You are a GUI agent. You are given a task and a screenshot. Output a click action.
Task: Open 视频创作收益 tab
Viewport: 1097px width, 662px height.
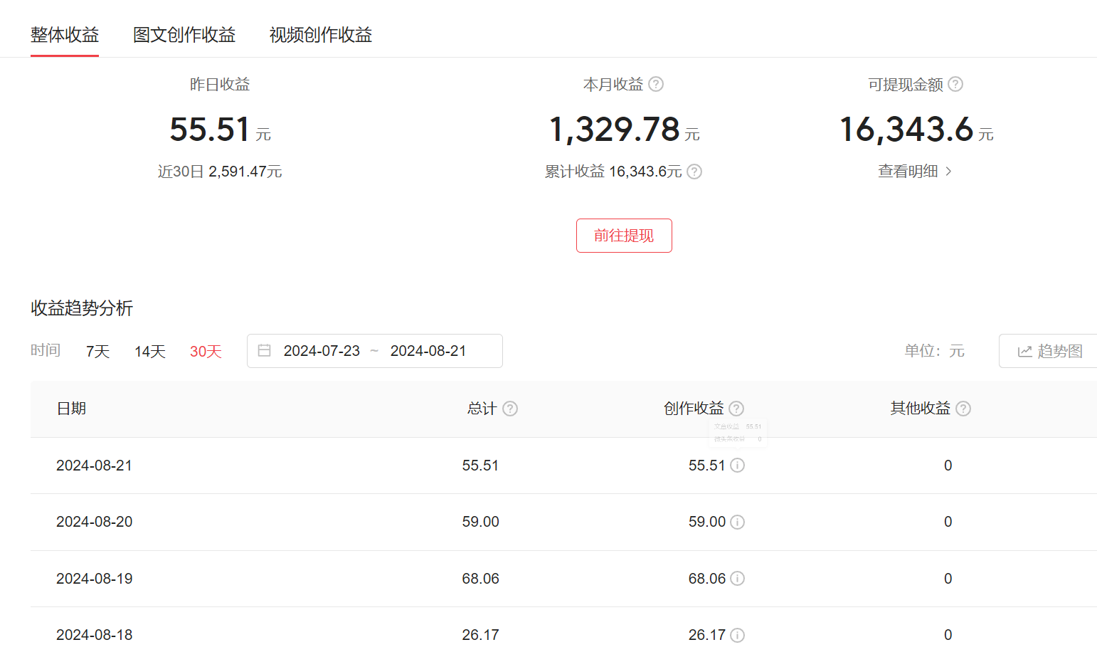click(321, 35)
